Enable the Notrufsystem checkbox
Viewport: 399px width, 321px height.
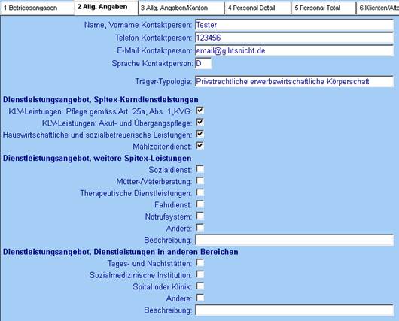point(200,216)
